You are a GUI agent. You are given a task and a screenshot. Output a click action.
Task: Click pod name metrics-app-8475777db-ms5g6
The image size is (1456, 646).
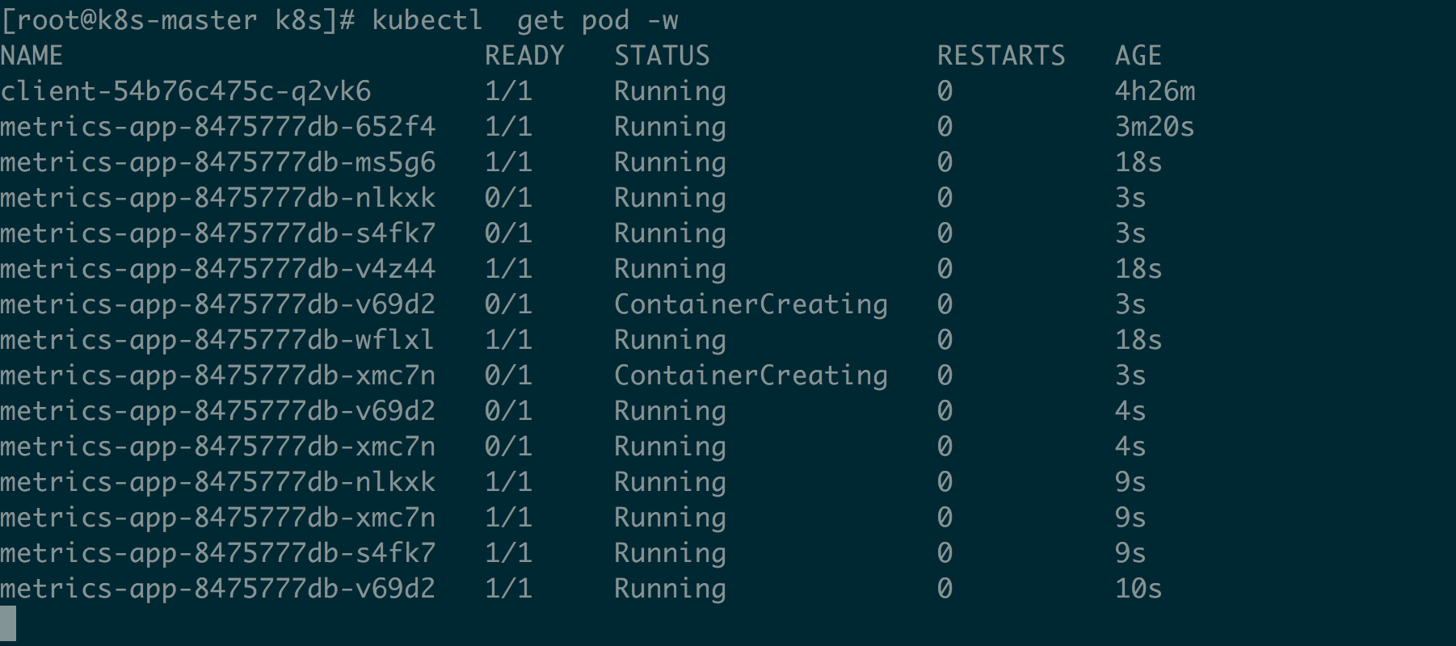point(217,162)
